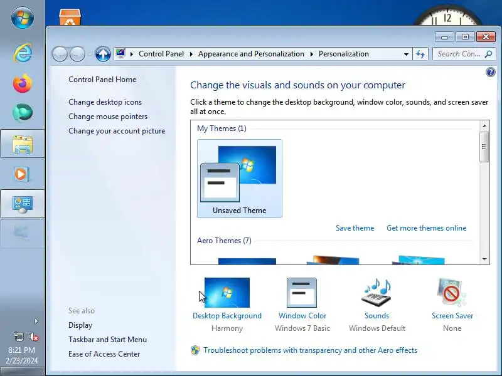Image resolution: width=502 pixels, height=376 pixels.
Task: Click the Aero troubleshoot shield icon
Action: 195,350
